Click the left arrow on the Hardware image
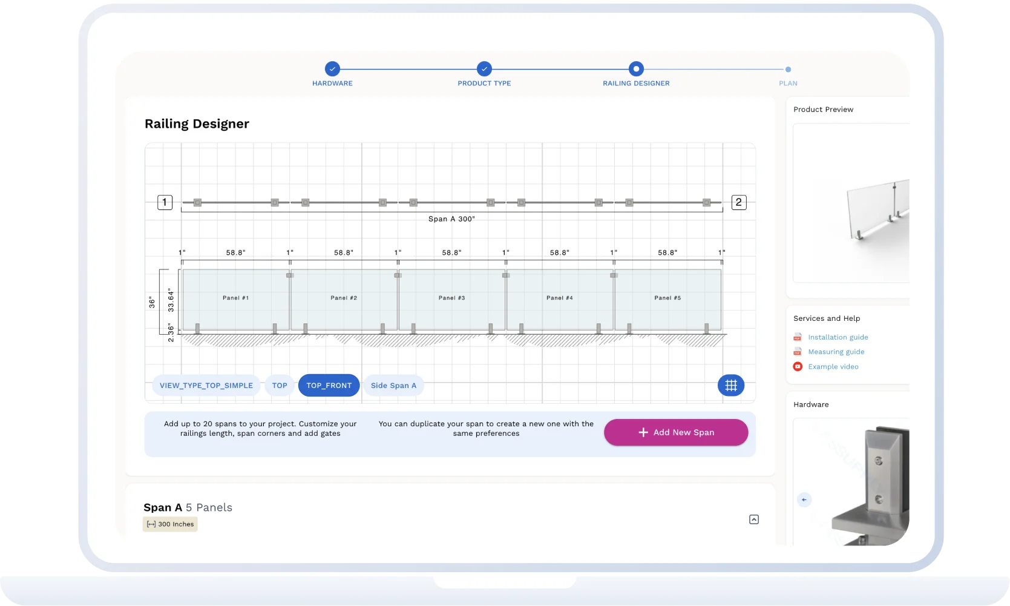The height and width of the screenshot is (606, 1010). pos(804,500)
